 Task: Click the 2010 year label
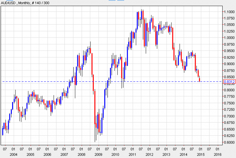(x=115, y=154)
